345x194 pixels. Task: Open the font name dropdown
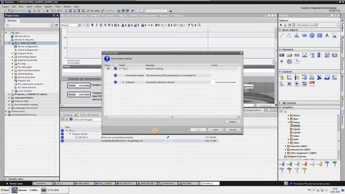click(x=79, y=25)
